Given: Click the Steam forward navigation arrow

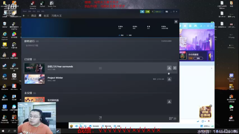Looking at the screenshot, I should pyautogui.click(x=28, y=16).
